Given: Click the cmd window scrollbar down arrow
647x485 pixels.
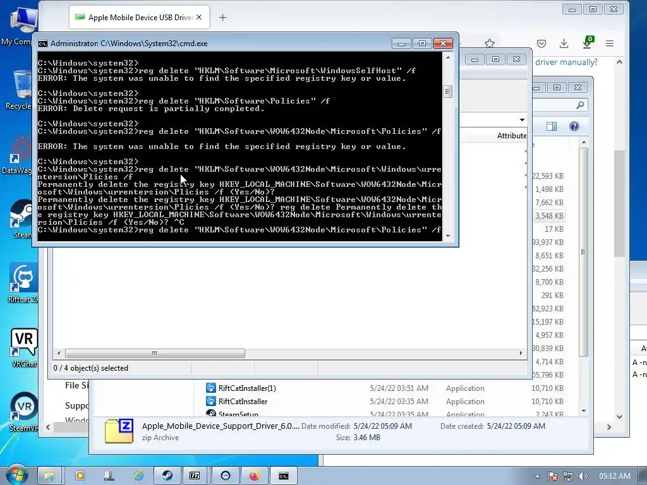Looking at the screenshot, I should (448, 236).
